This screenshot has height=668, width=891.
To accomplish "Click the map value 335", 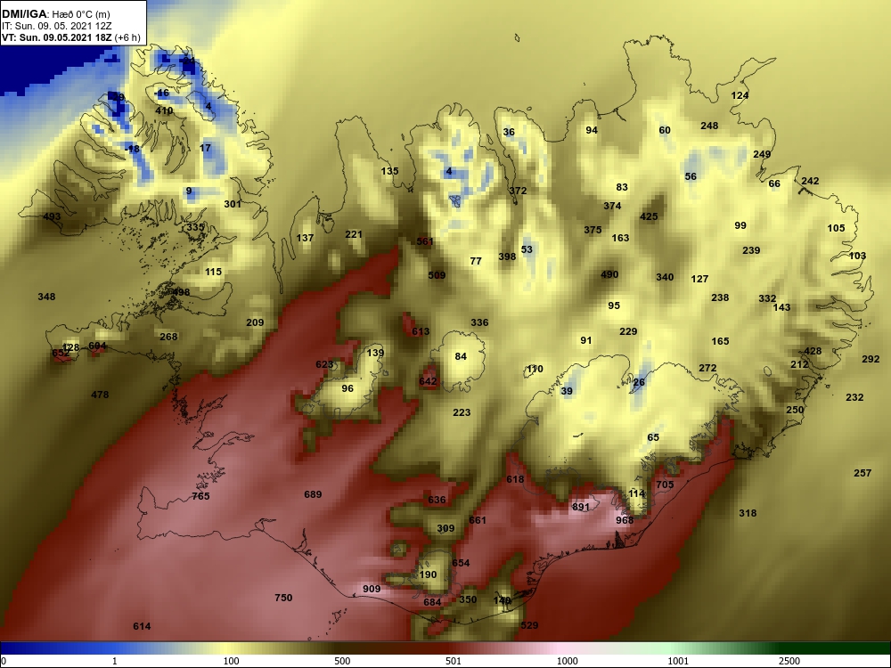I will click(x=195, y=227).
